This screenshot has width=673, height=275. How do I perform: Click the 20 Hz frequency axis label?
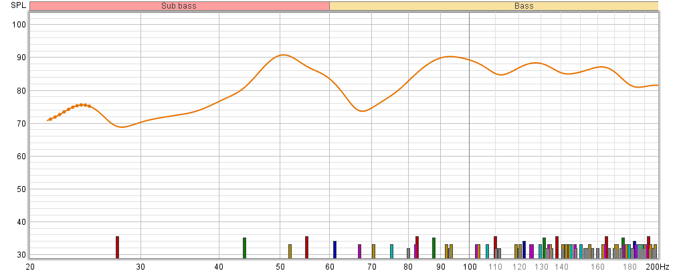pyautogui.click(x=30, y=266)
